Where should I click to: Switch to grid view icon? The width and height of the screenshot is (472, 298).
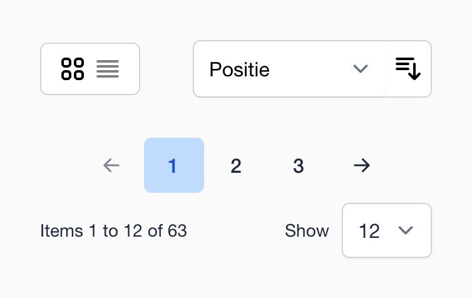tap(73, 69)
